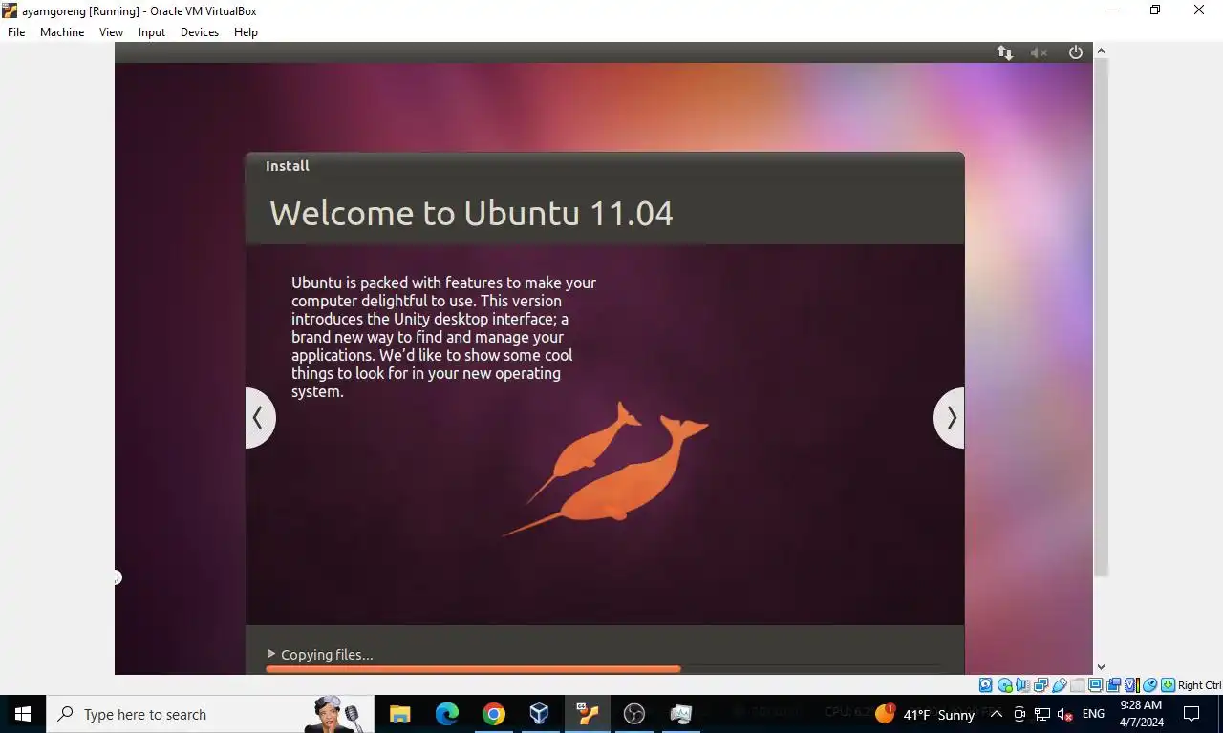This screenshot has height=733, width=1223.
Task: Click the recording status icon
Action: click(1114, 685)
